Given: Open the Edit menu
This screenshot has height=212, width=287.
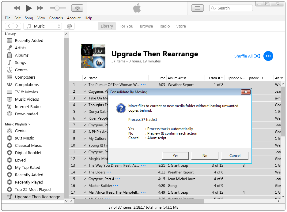Looking at the screenshot, I should point(17,18).
